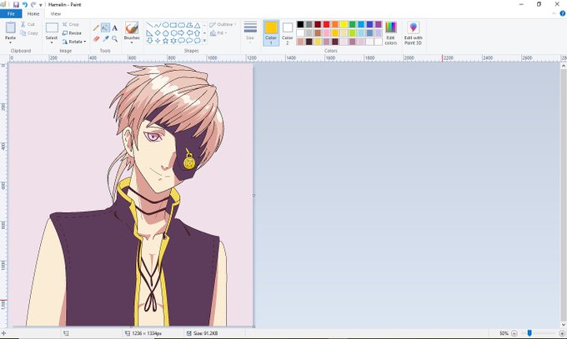Open Customize Quick Access Toolbar arrow

point(41,5)
